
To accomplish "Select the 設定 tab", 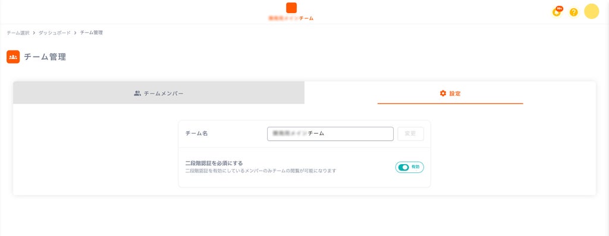I will click(450, 93).
